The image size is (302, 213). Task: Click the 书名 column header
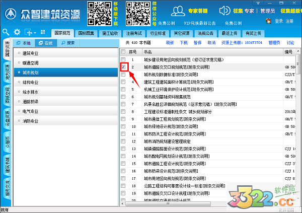[x=212, y=52]
